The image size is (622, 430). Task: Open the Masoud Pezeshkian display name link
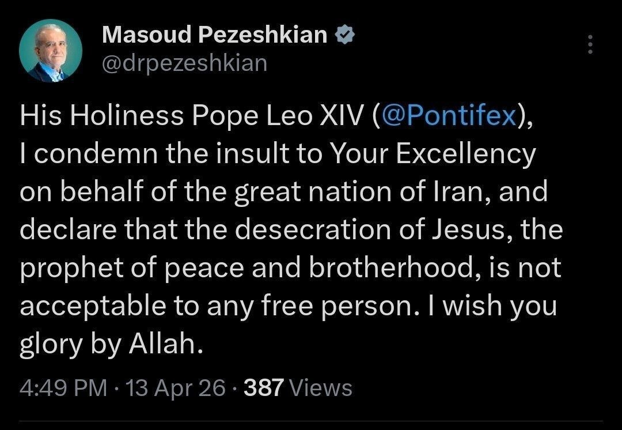coord(214,36)
